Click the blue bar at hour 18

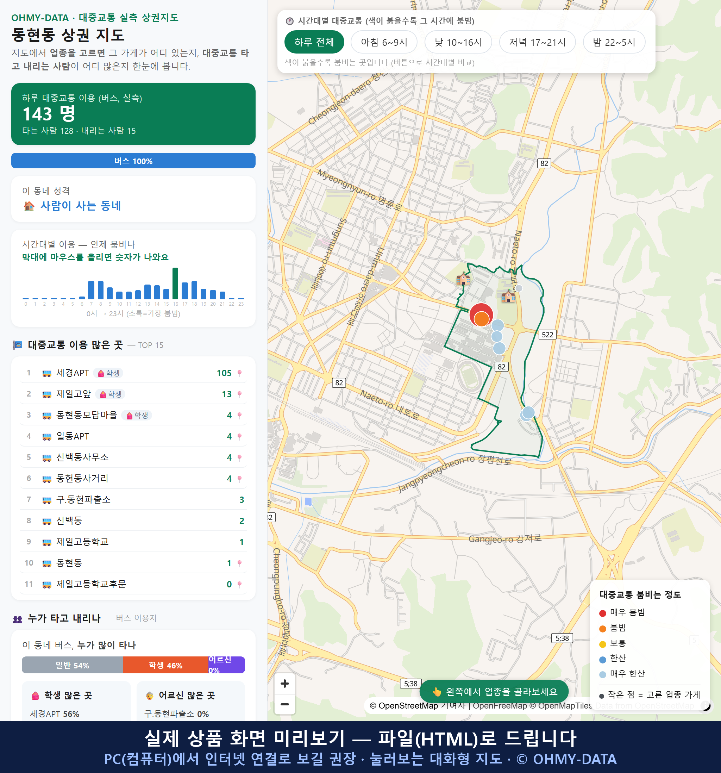coord(194,290)
